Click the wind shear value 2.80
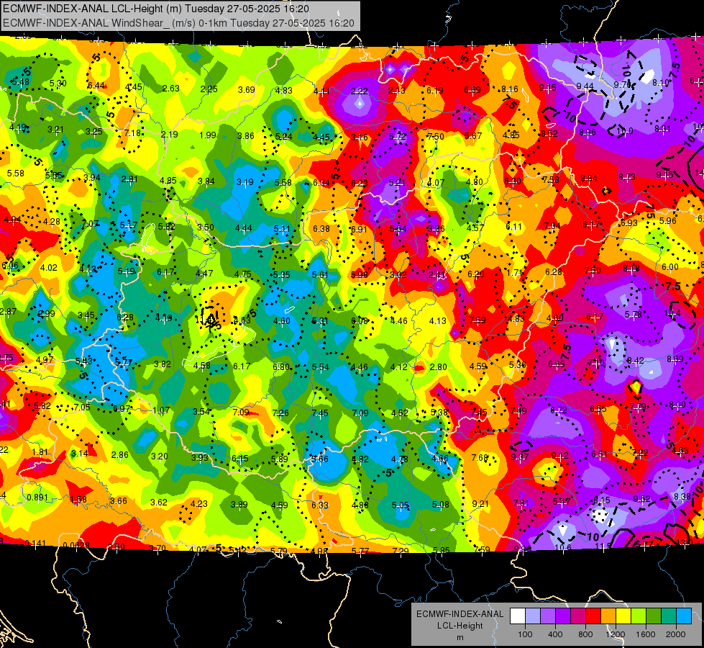This screenshot has height=648, width=704. click(x=438, y=367)
